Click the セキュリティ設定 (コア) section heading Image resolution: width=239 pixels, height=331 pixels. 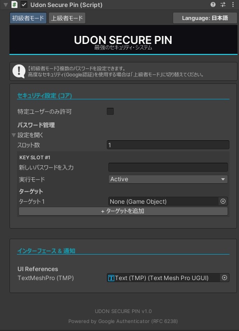pyautogui.click(x=44, y=96)
